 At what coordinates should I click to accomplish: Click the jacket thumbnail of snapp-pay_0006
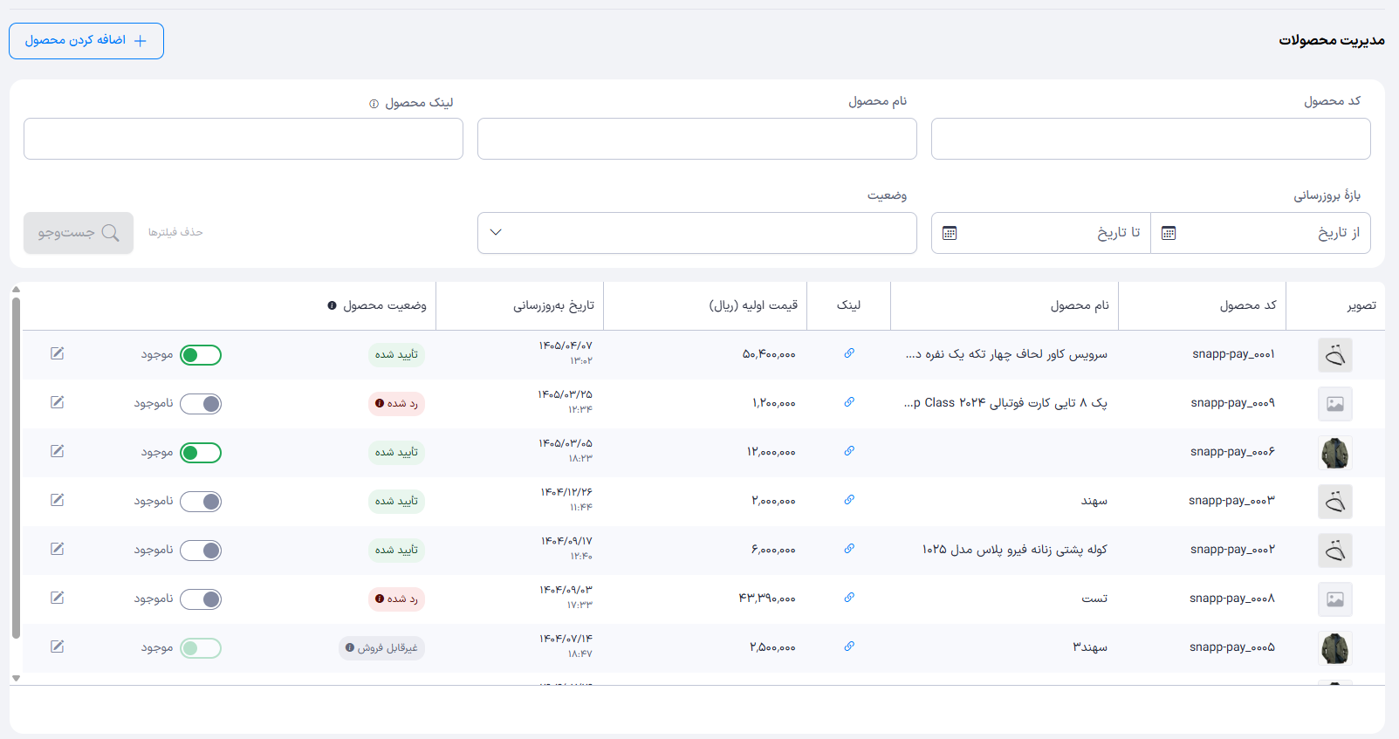click(x=1335, y=453)
